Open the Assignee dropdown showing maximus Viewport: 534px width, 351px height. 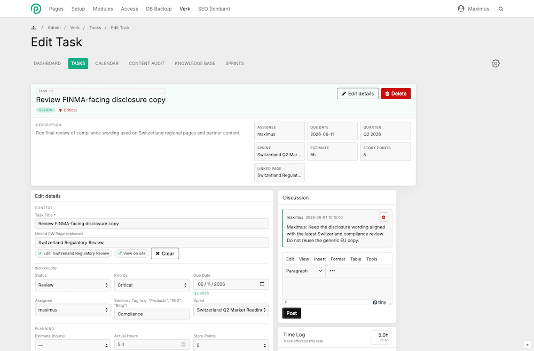[73, 310]
